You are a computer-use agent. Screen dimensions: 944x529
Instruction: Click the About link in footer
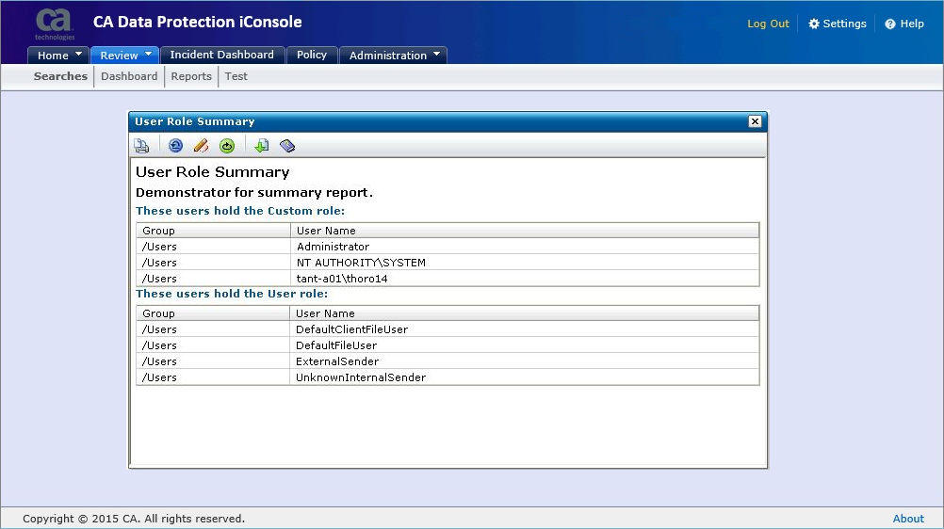pyautogui.click(x=908, y=518)
